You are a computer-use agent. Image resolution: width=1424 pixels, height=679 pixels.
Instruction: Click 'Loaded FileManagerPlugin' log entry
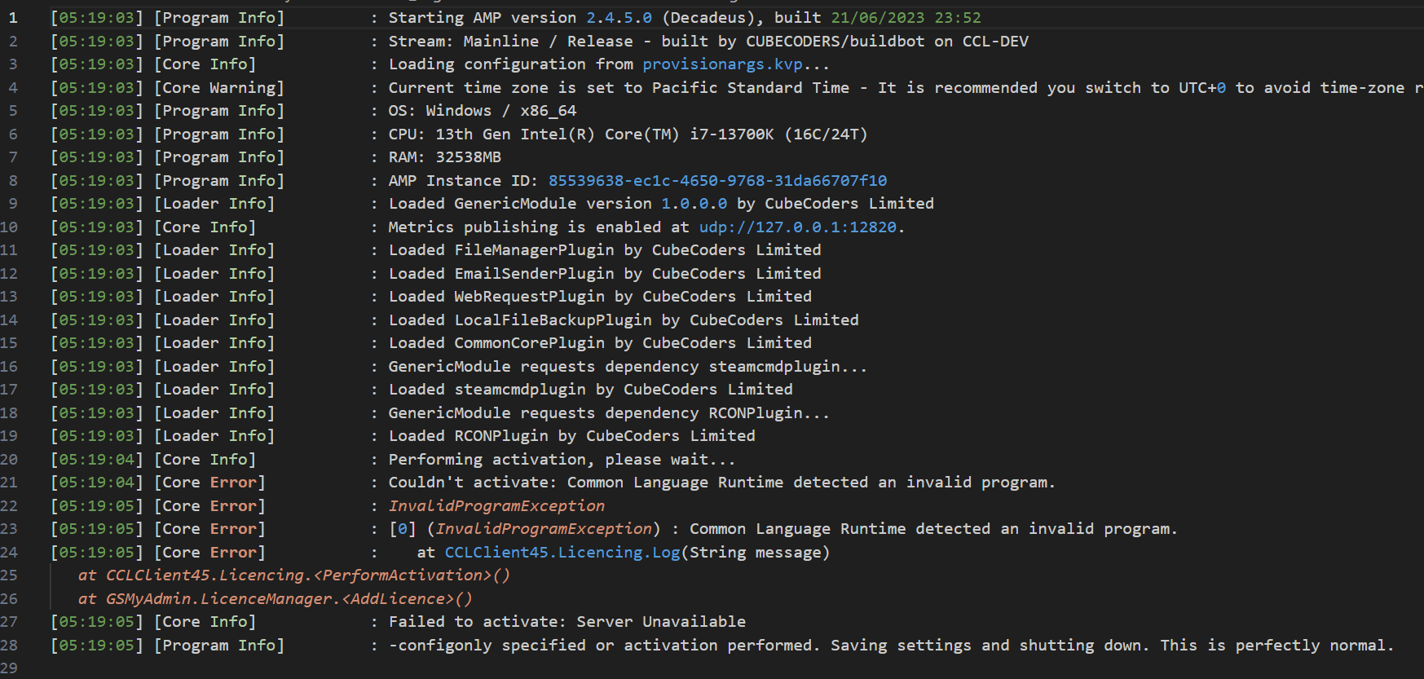pyautogui.click(x=604, y=250)
